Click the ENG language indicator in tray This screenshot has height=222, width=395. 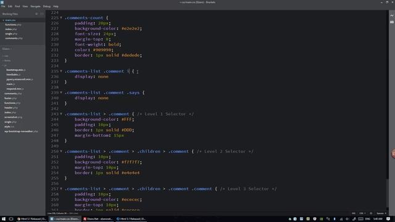[368, 219]
